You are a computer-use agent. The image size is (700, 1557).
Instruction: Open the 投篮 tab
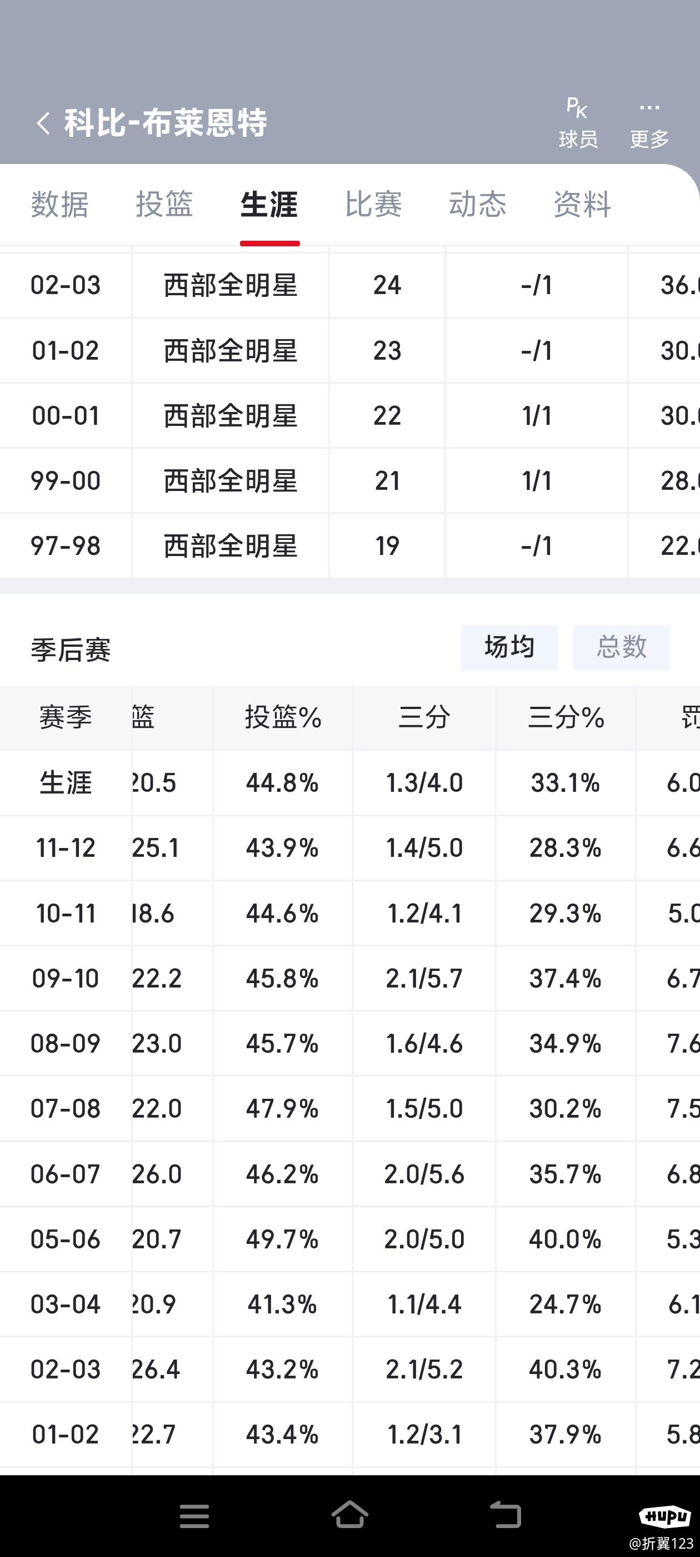[164, 204]
